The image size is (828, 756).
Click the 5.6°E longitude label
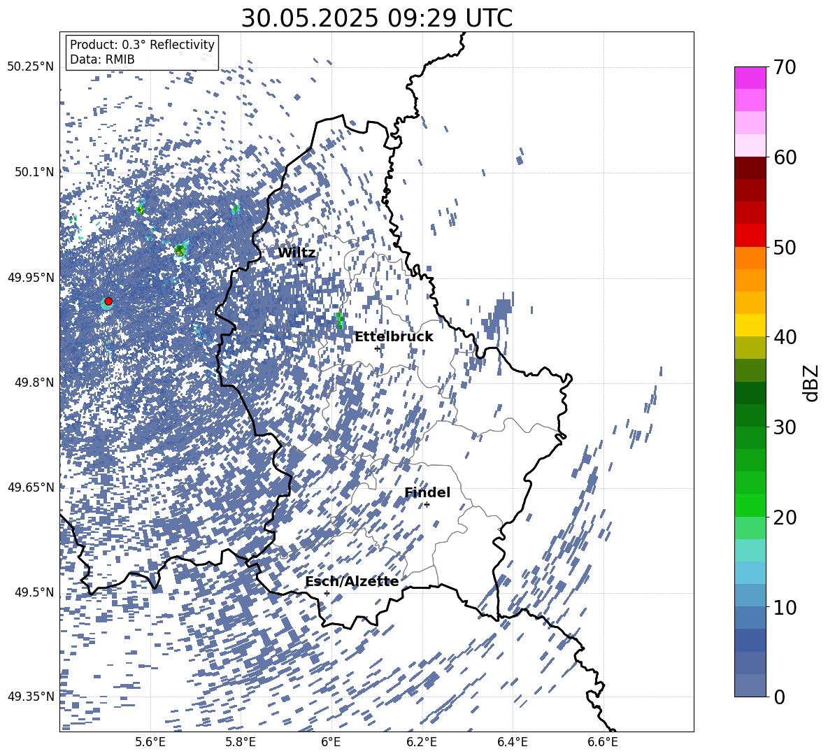coord(150,743)
